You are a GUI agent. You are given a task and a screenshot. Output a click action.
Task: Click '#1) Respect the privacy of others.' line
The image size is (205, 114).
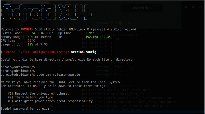(38, 93)
